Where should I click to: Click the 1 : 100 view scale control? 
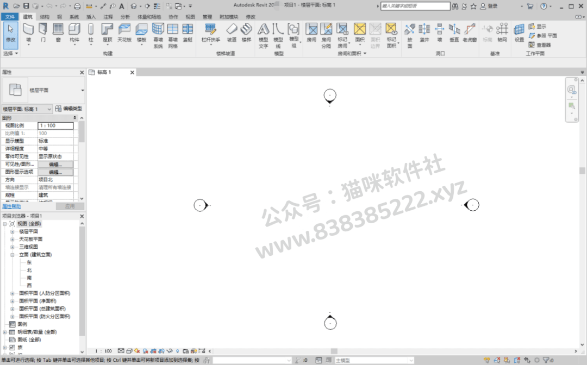click(103, 351)
